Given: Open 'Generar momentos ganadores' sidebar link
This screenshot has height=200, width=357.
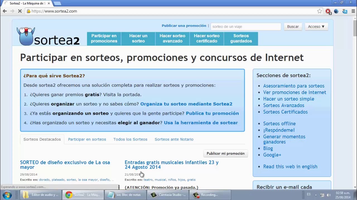Looking at the screenshot, I should point(284,139).
